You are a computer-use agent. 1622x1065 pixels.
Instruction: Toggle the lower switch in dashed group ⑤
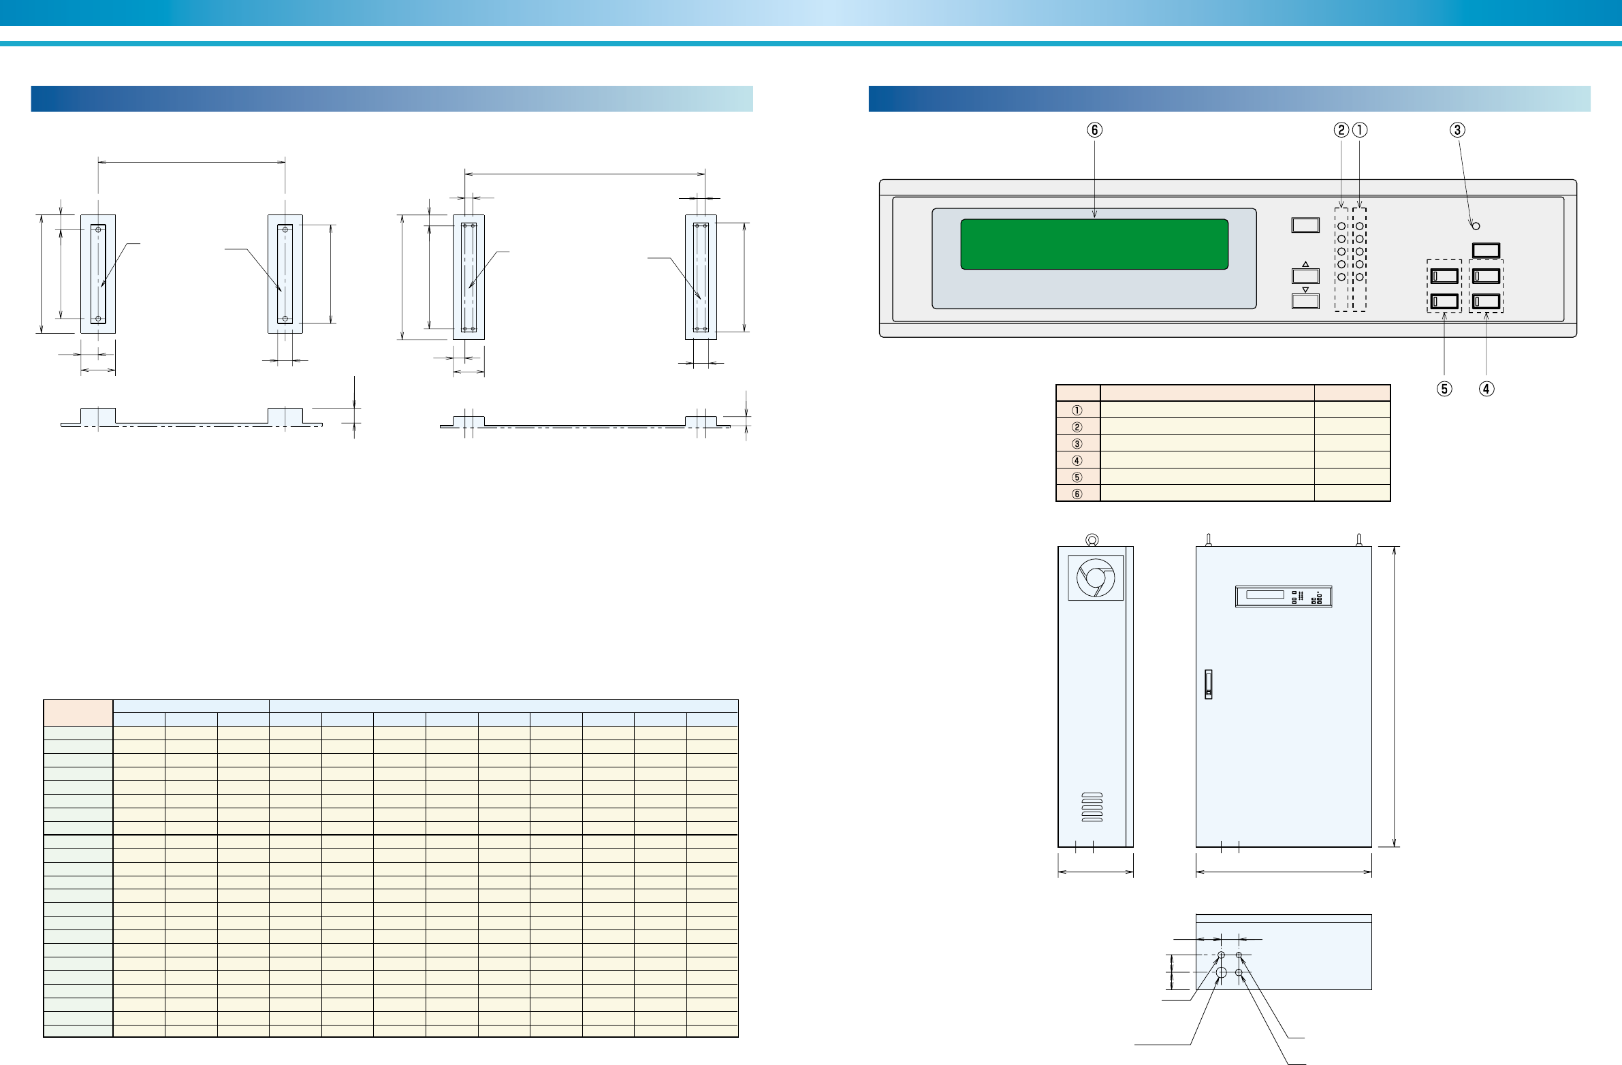[x=1444, y=301]
